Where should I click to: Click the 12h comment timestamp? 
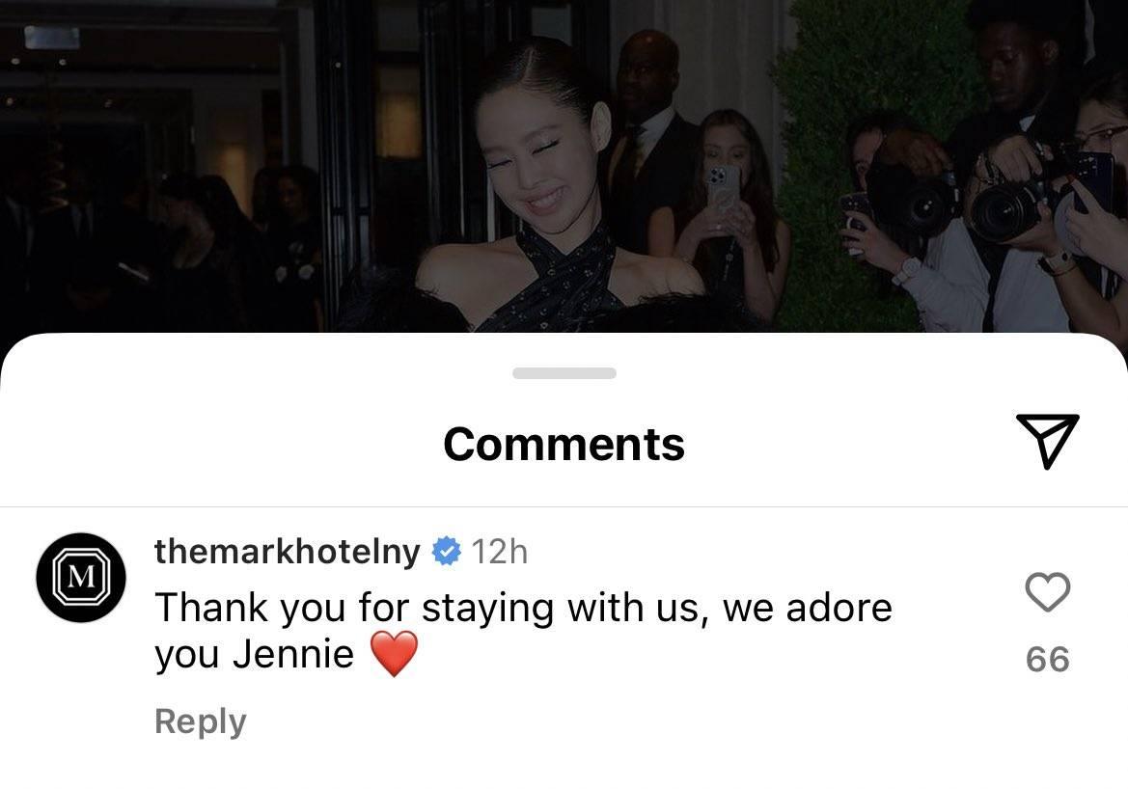[499, 553]
